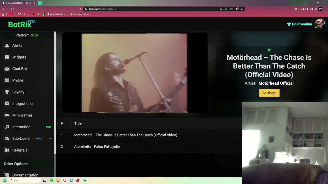Click the zoom magnifier icon in address bar

point(226,9)
